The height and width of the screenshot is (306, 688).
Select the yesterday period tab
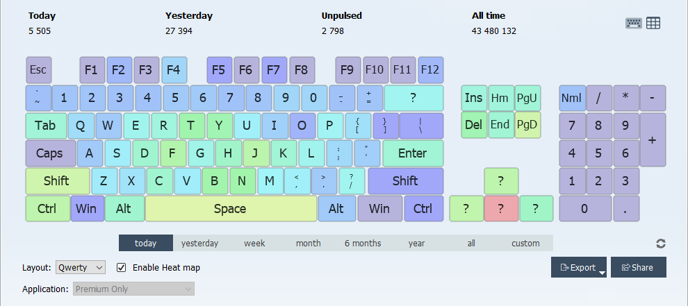[199, 243]
